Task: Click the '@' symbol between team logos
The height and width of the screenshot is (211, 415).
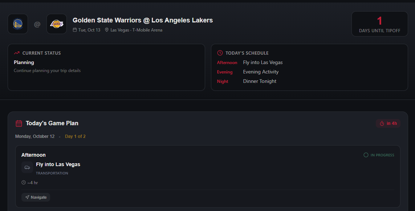Action: [x=37, y=24]
